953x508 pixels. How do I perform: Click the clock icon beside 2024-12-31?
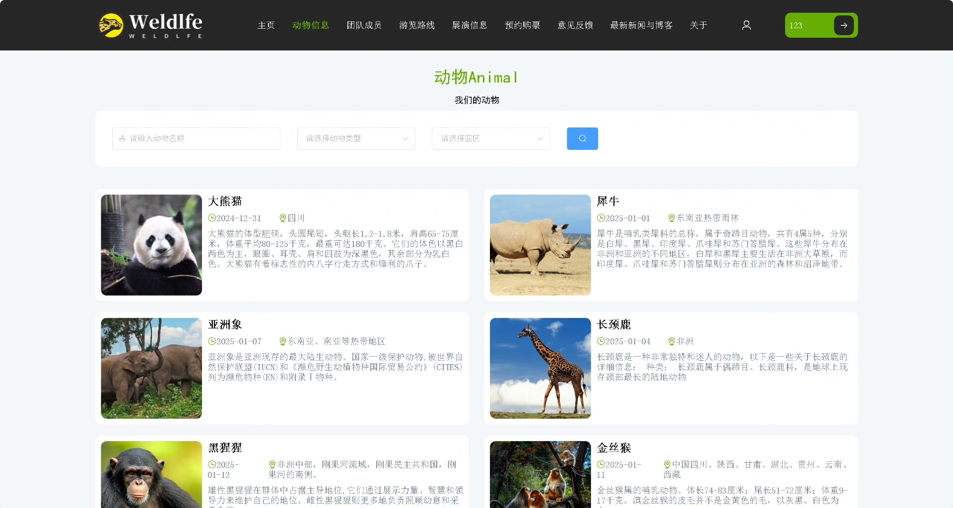(212, 218)
